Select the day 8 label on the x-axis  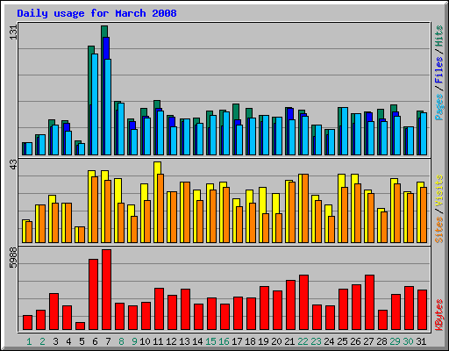point(121,341)
